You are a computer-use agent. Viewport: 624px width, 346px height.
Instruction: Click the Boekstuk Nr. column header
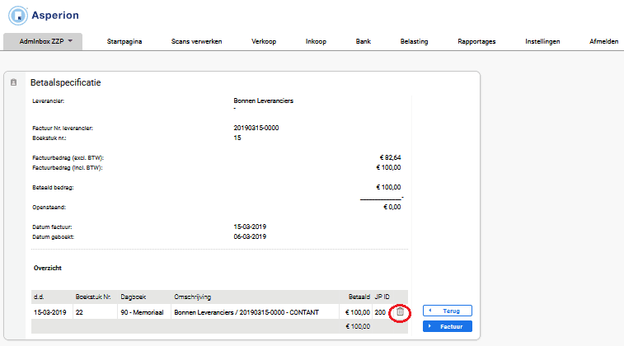(x=93, y=297)
